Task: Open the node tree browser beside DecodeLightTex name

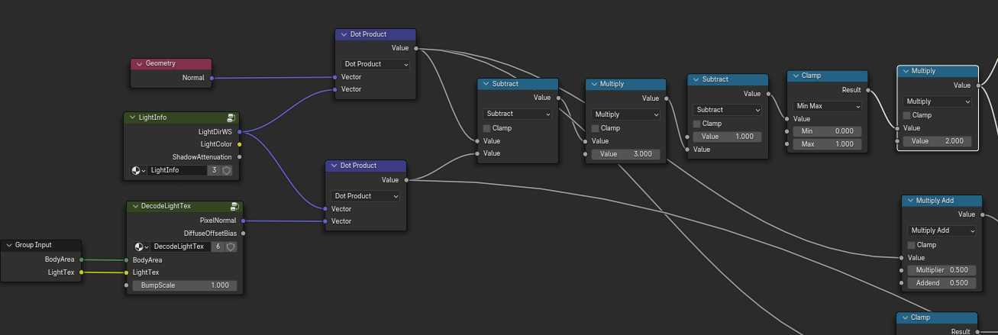Action: (x=141, y=247)
